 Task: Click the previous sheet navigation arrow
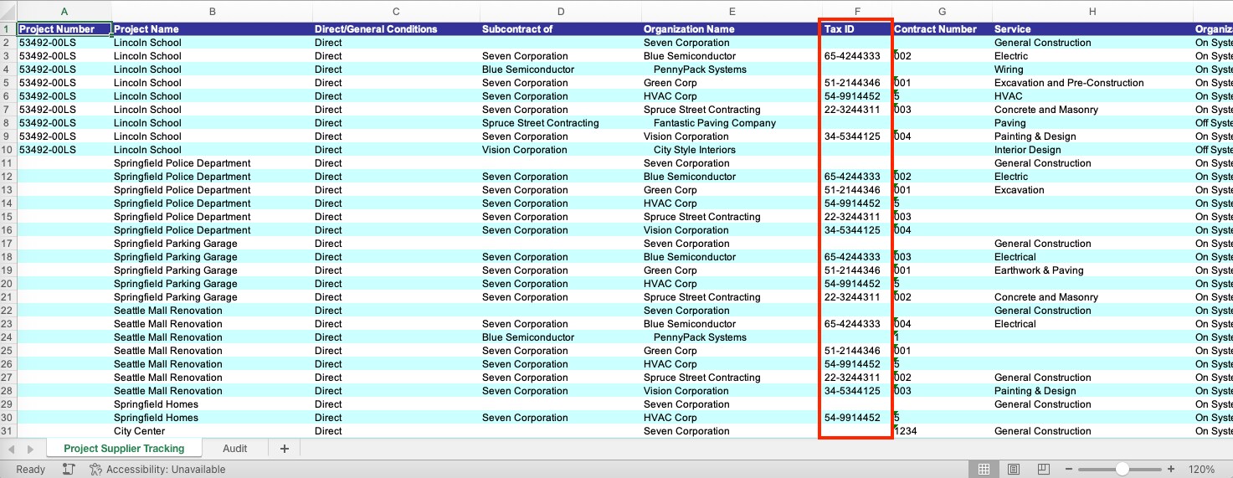[x=12, y=449]
